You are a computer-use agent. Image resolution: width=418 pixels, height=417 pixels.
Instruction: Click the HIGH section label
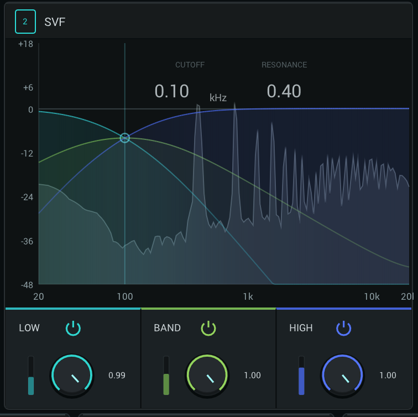(301, 328)
